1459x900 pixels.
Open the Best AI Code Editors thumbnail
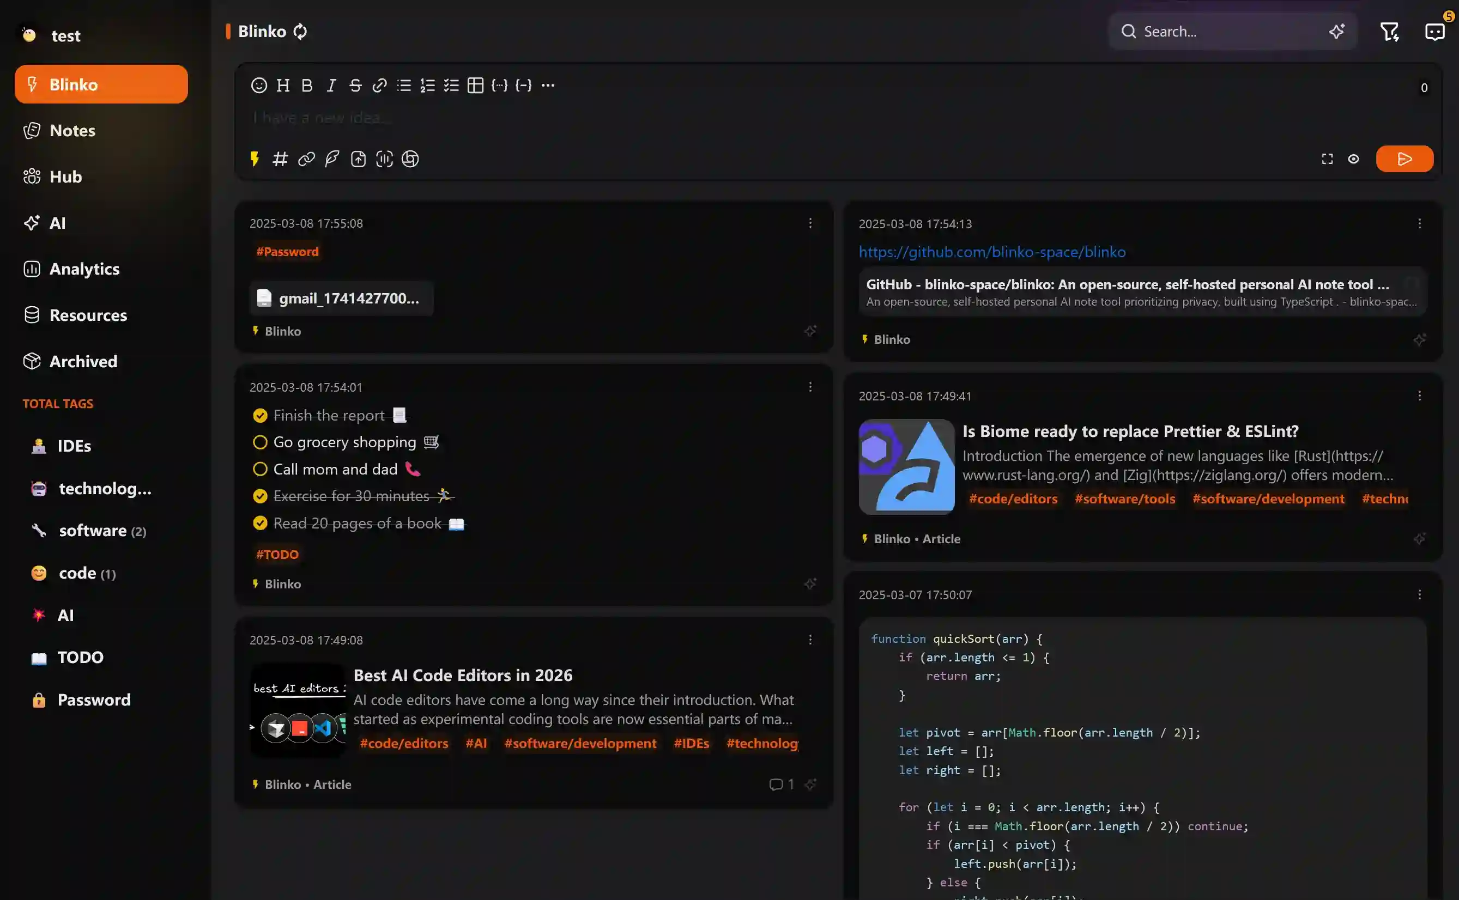[298, 710]
